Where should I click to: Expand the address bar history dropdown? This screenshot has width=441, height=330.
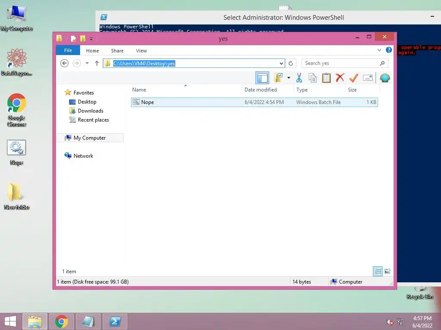[281, 64]
